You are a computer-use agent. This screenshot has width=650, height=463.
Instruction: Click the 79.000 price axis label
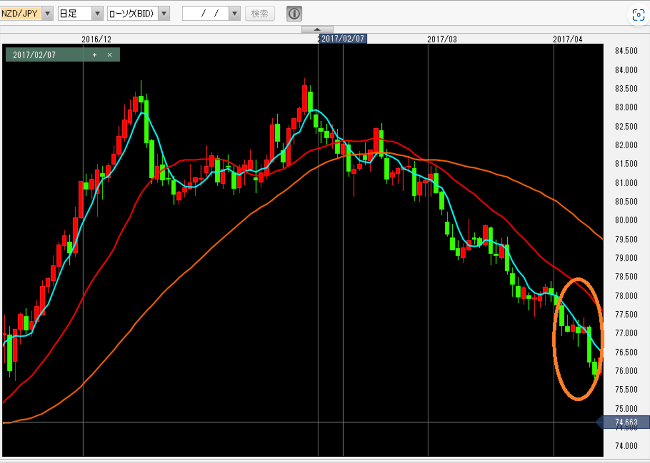point(626,258)
